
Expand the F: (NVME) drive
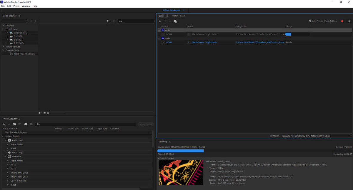pyautogui.click(x=7, y=43)
